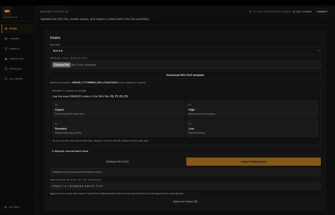The width and height of the screenshot is (335, 215).
Task: Expand Optional: override batch name section
Action: [71, 151]
